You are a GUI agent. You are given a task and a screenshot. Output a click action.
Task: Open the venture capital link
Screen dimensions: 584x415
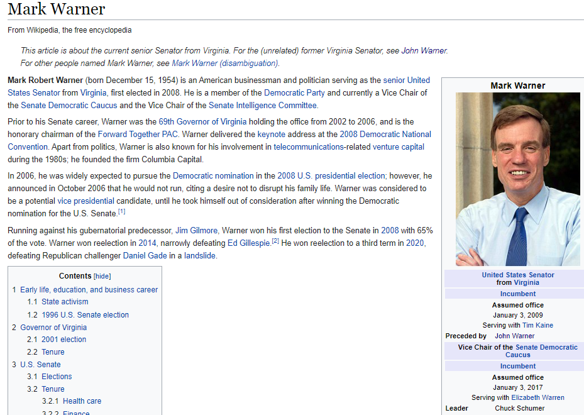(398, 147)
